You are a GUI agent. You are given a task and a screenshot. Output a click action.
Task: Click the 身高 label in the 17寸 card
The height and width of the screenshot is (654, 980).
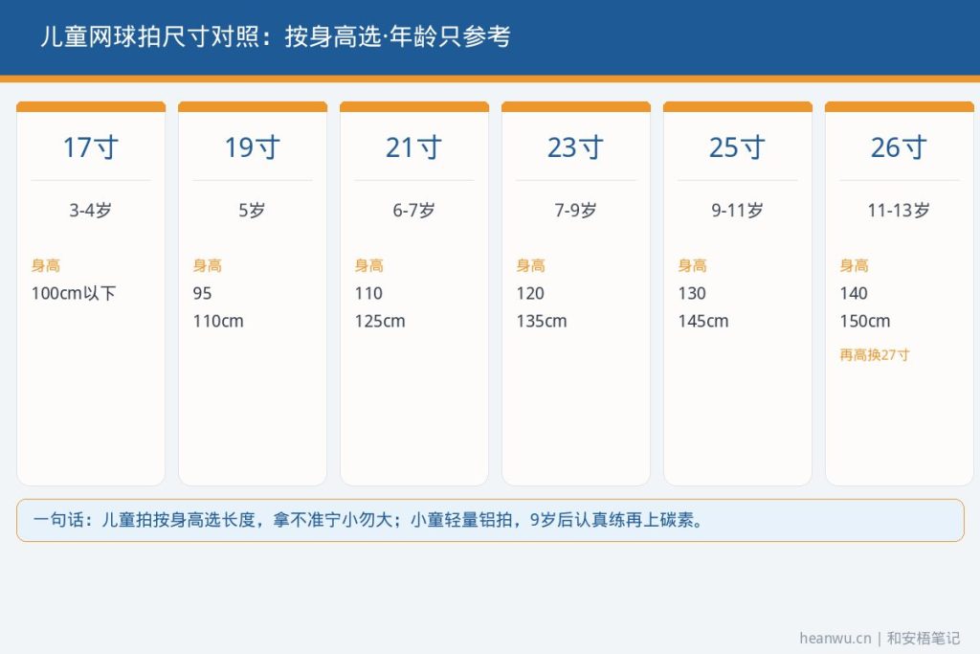(x=46, y=266)
